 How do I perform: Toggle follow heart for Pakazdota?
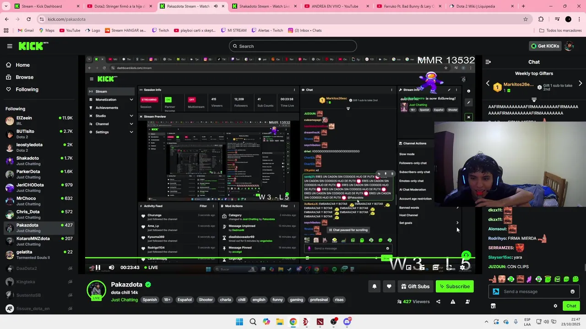tap(389, 287)
